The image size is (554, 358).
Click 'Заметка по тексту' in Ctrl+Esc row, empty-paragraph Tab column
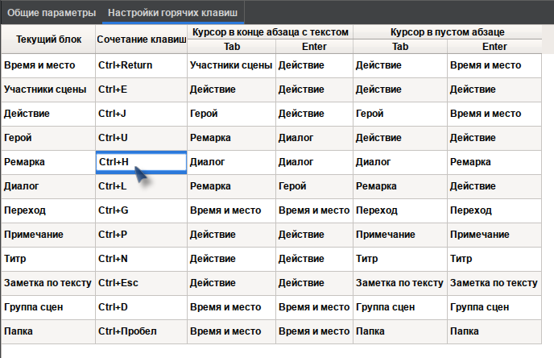(x=400, y=283)
